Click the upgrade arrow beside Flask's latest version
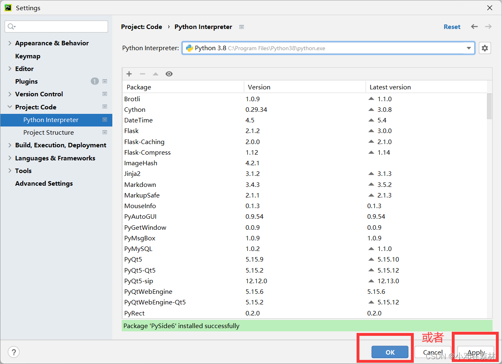The width and height of the screenshot is (502, 364). pyautogui.click(x=371, y=131)
